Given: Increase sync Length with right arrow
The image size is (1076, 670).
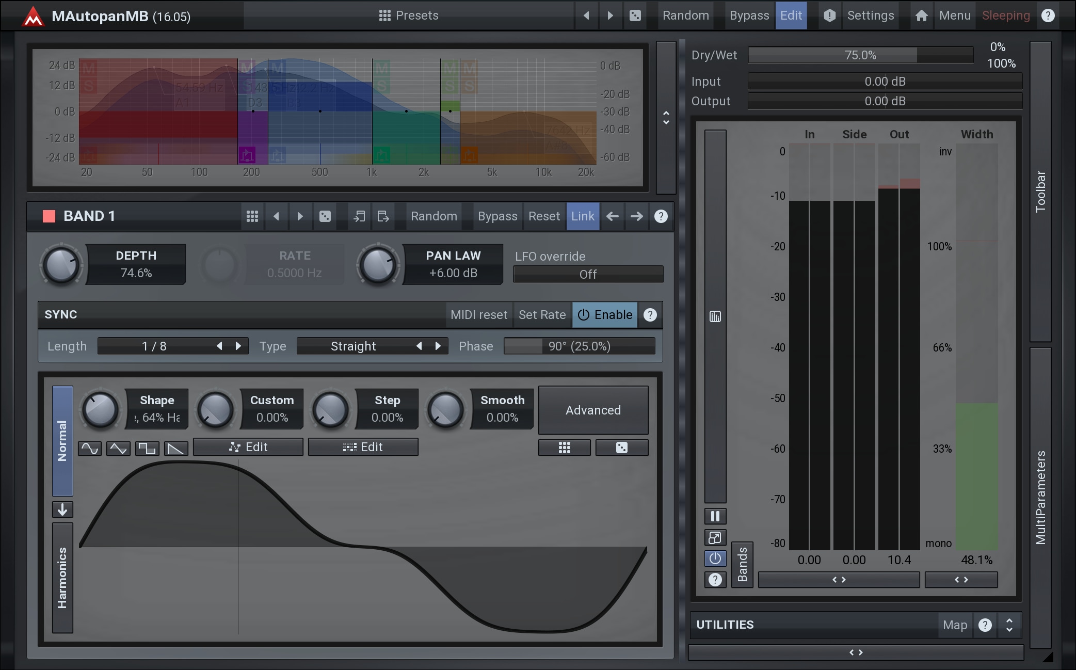Looking at the screenshot, I should point(238,346).
